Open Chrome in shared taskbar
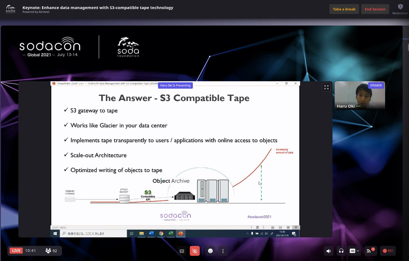 161,234
